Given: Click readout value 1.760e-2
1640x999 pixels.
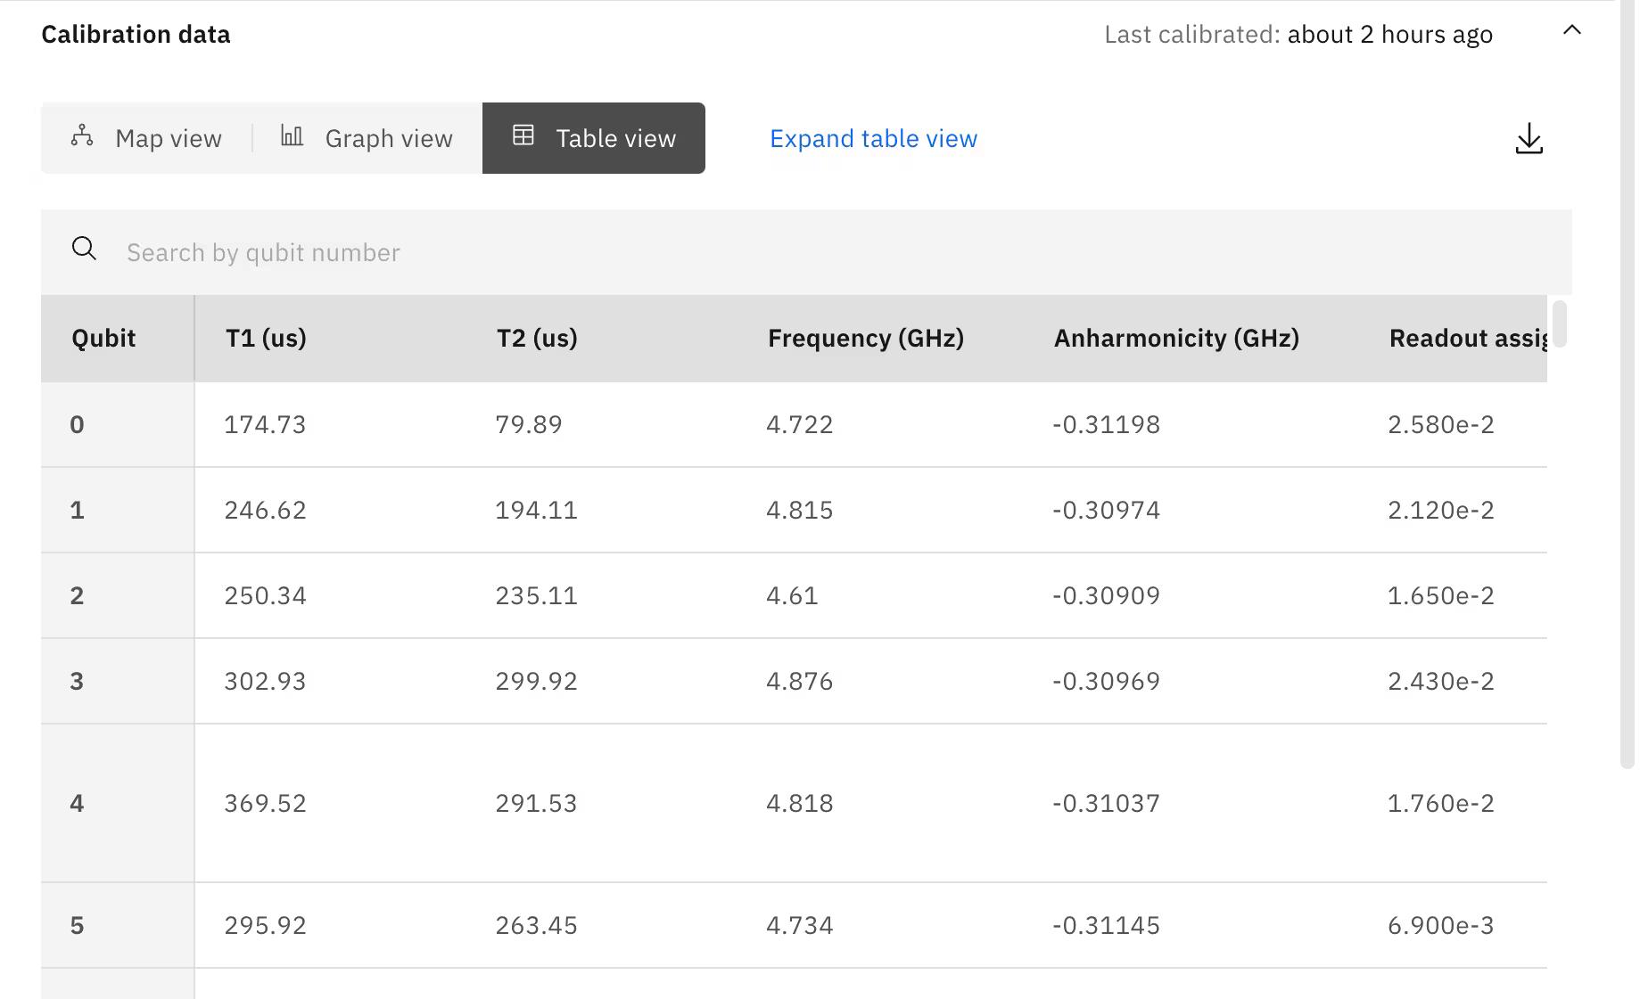Looking at the screenshot, I should [1441, 804].
